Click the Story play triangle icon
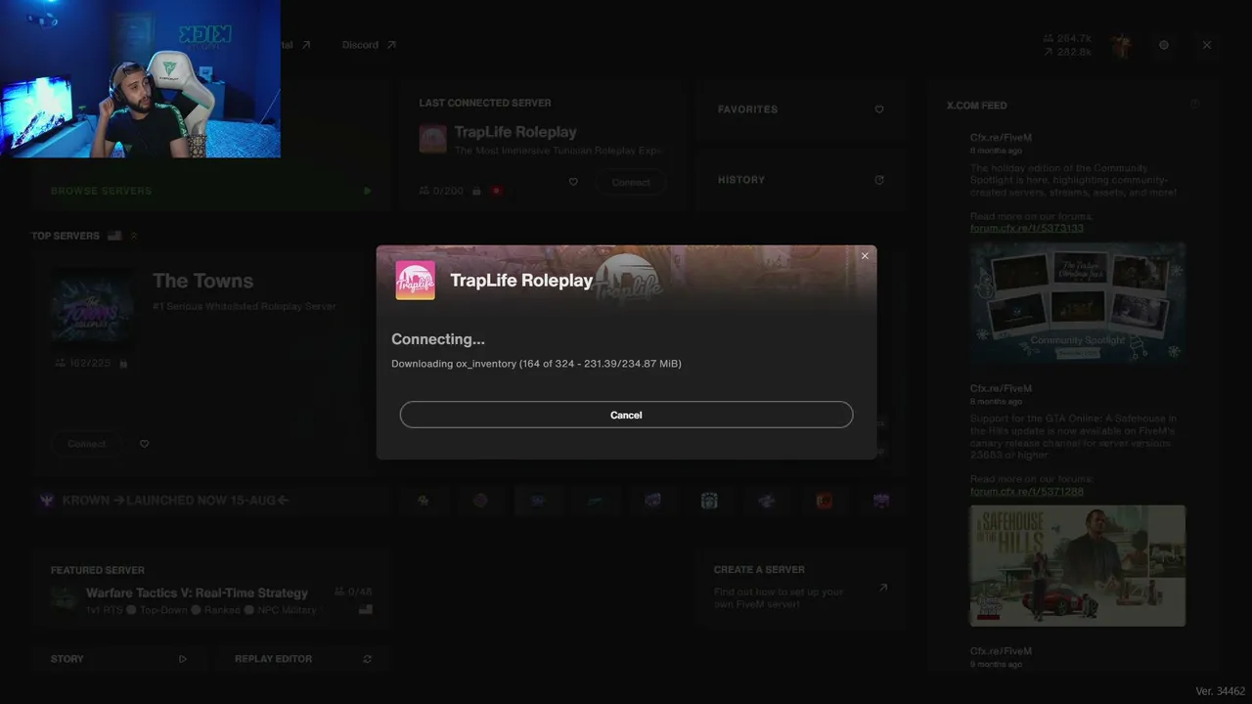Image resolution: width=1252 pixels, height=704 pixels. [x=183, y=659]
